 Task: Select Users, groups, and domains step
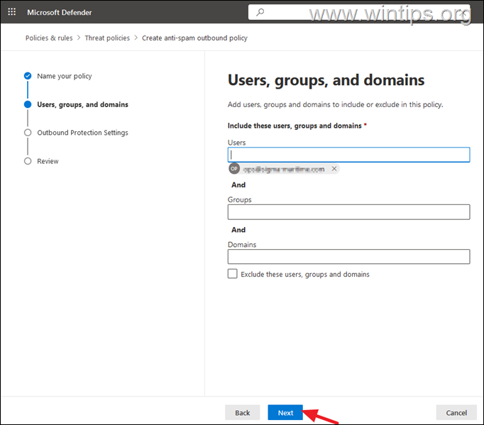(82, 104)
